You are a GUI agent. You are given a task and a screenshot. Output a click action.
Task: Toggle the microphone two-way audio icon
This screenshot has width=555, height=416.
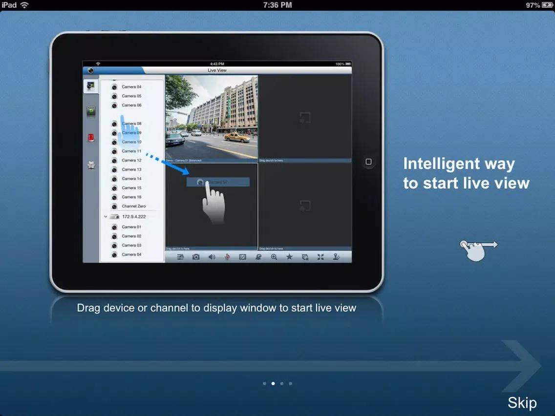click(x=227, y=257)
